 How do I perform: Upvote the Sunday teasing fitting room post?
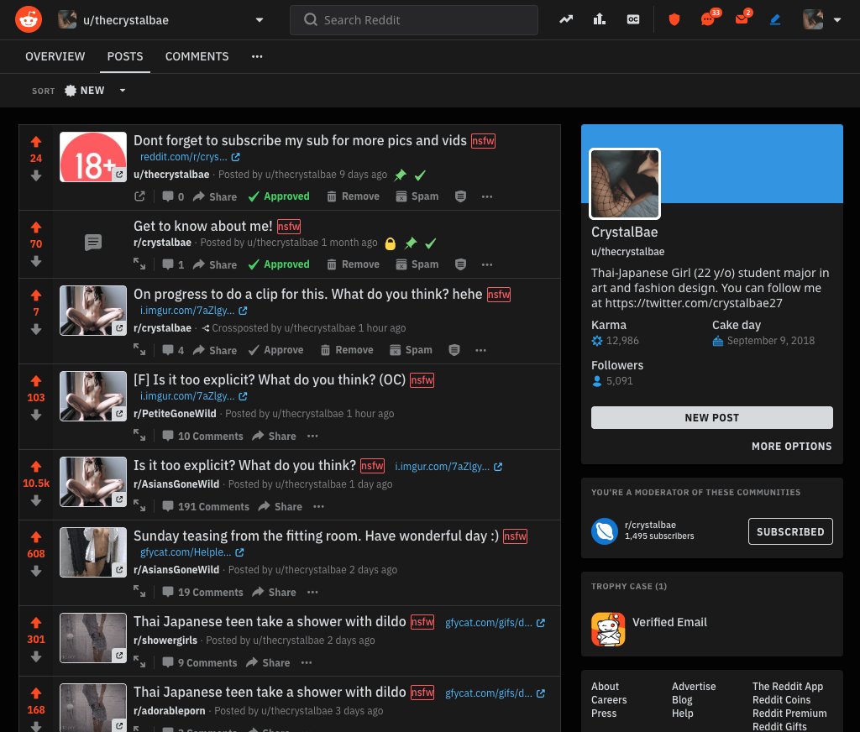36,536
